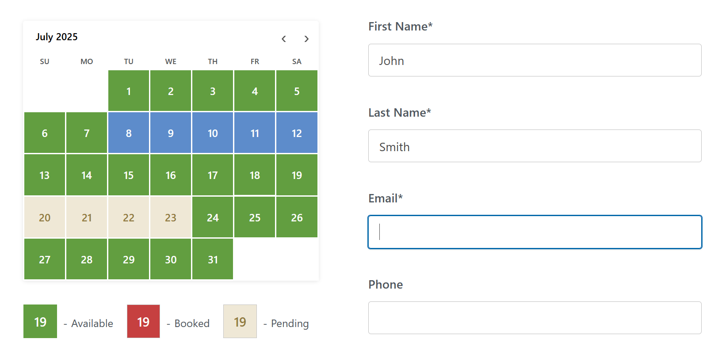Go to next month arrow

(x=306, y=39)
